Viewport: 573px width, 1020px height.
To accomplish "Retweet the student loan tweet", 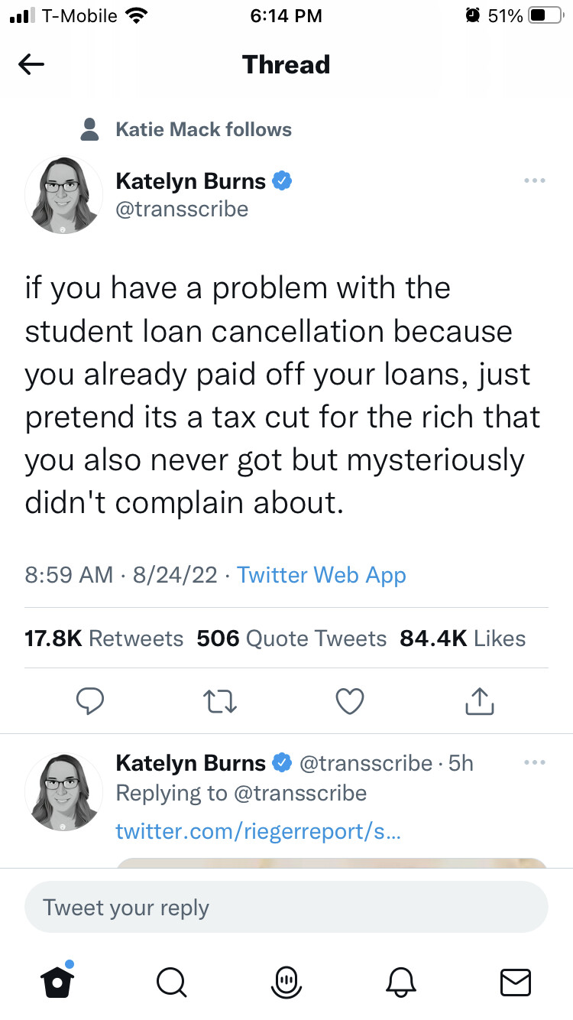I will tap(221, 700).
